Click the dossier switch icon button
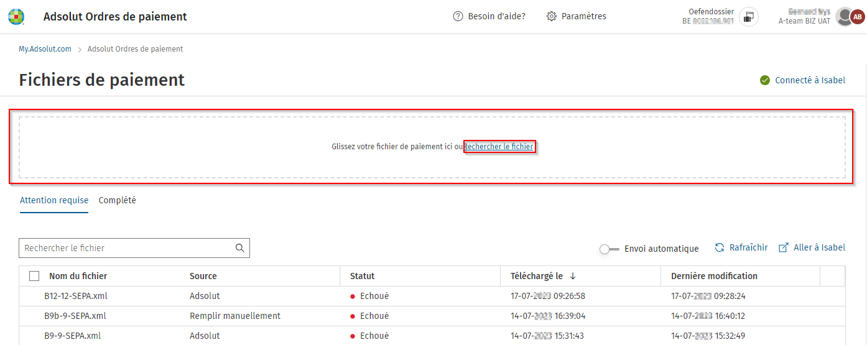The height and width of the screenshot is (345, 867). point(749,17)
